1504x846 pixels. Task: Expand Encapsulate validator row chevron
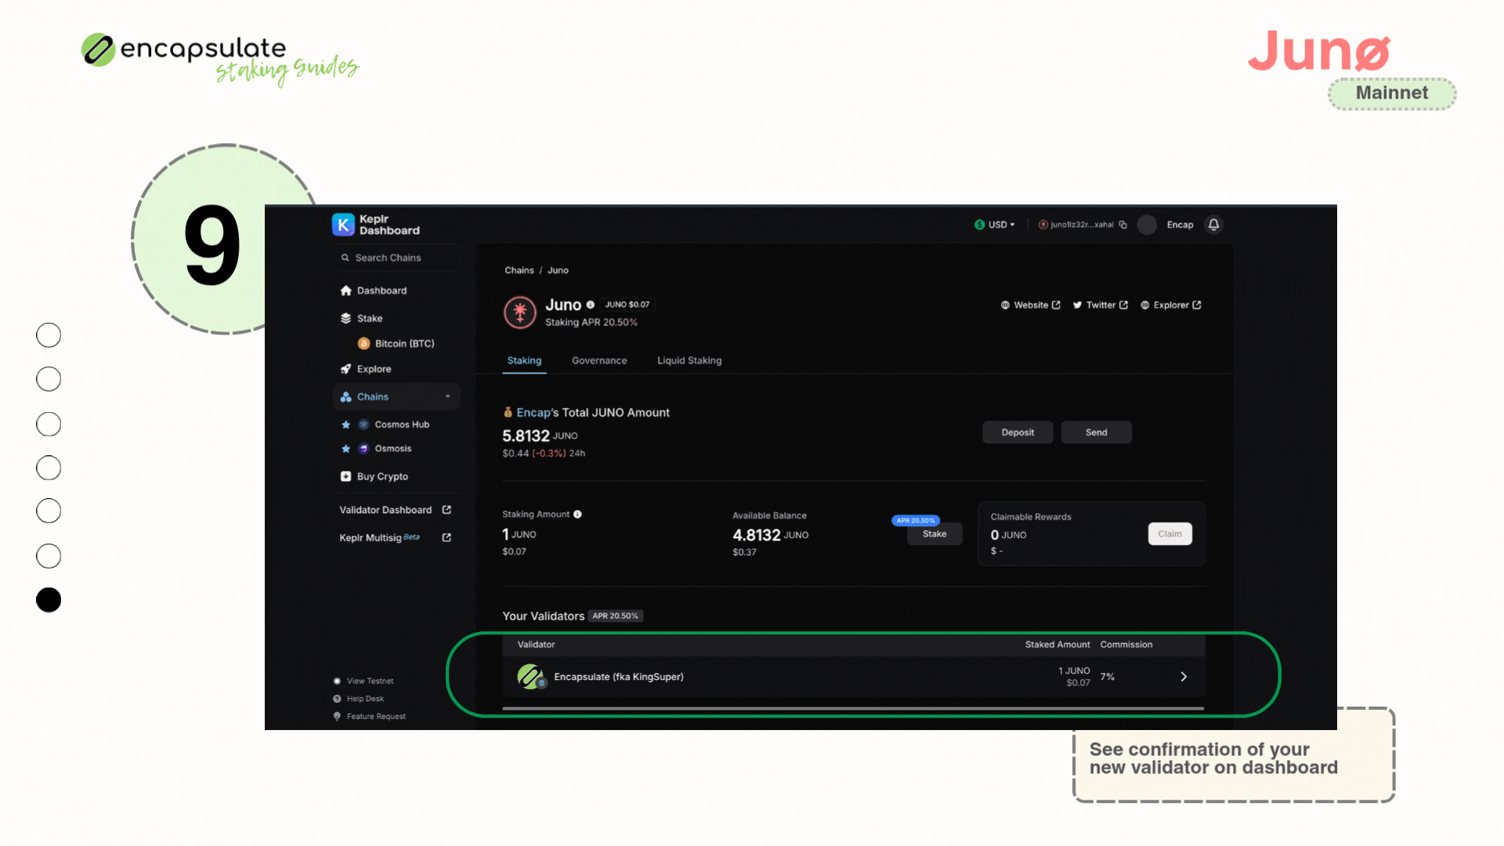pos(1184,677)
